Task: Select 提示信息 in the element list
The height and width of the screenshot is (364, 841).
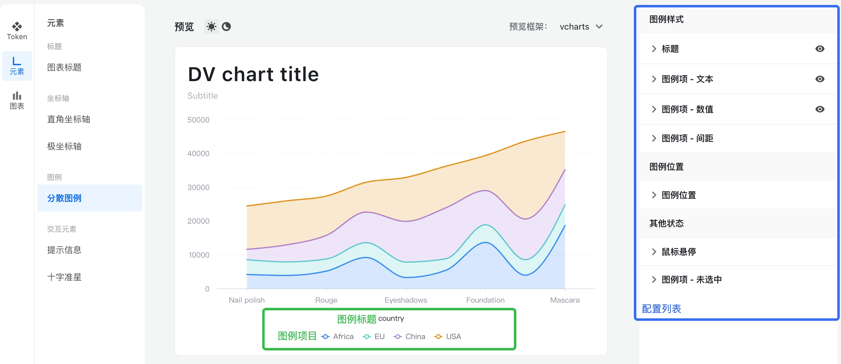Action: 64,250
